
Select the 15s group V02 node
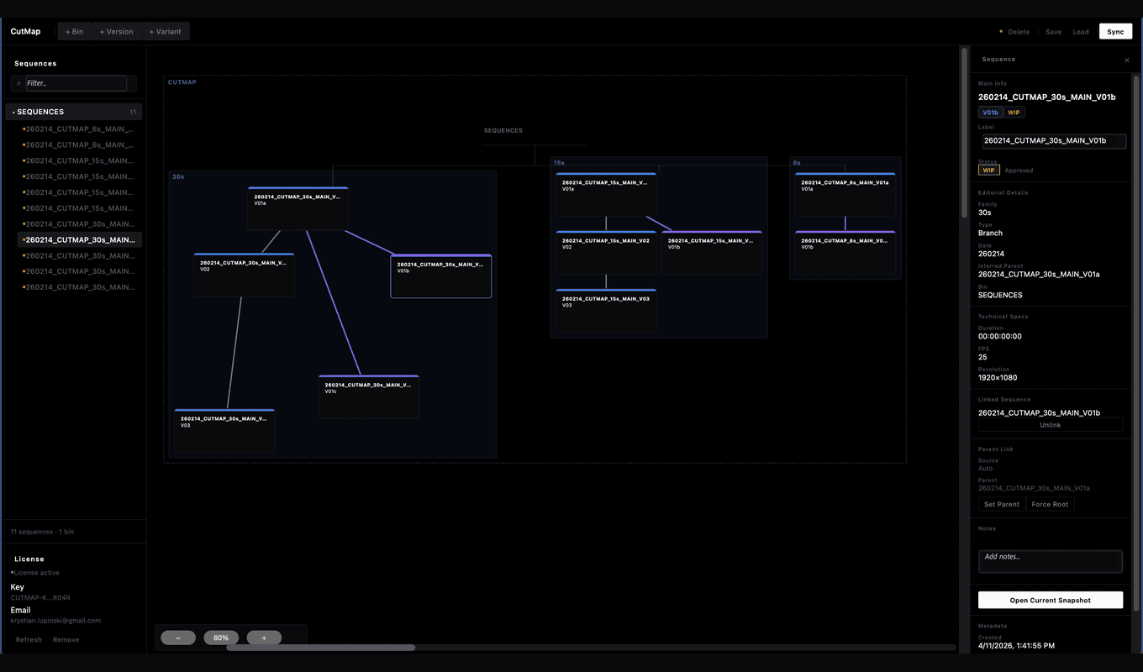[606, 253]
